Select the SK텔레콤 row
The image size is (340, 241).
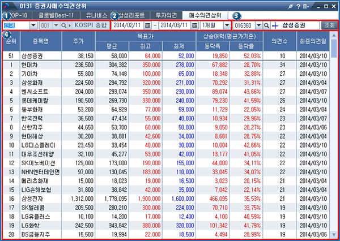point(166,208)
